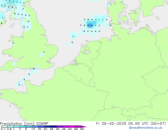Pick the 40–45 mm bright magenta swatch
Image resolution: width=168 pixels, height=130 pixels.
click(x=72, y=127)
